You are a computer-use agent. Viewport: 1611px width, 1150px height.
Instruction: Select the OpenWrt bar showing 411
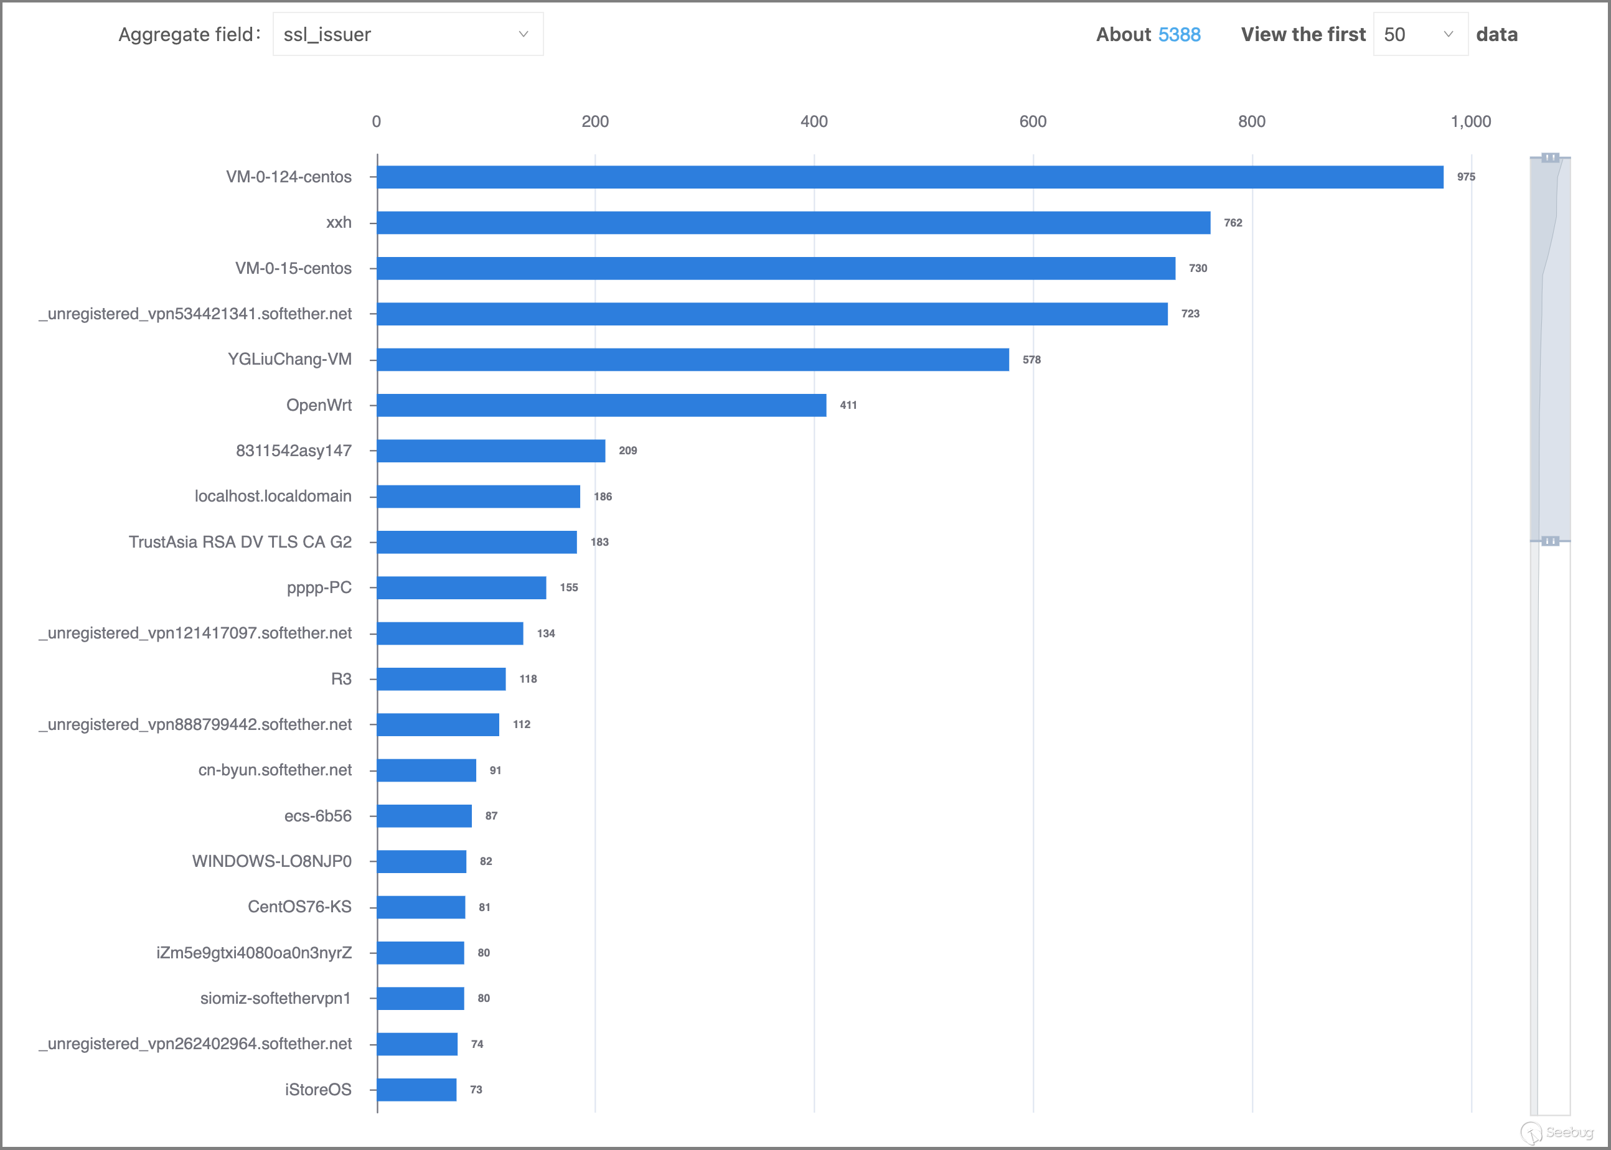point(601,405)
